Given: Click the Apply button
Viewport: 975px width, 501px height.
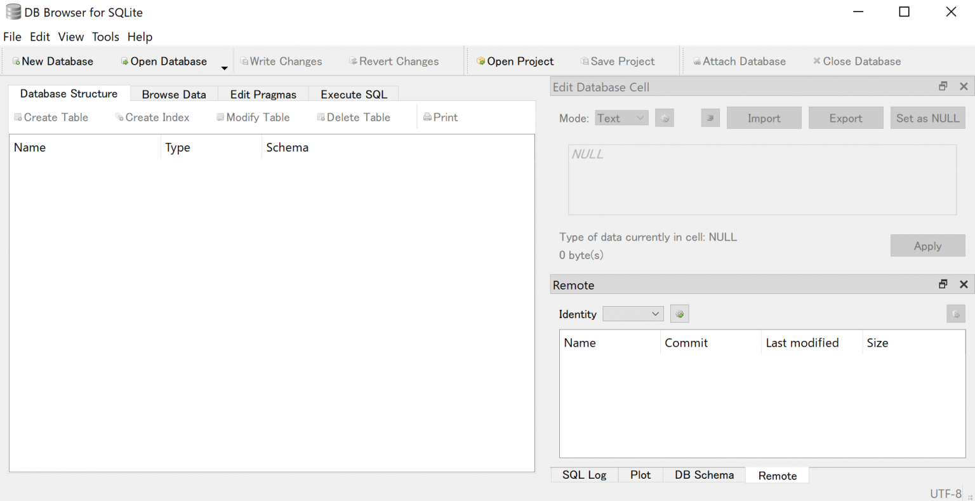Looking at the screenshot, I should (927, 246).
